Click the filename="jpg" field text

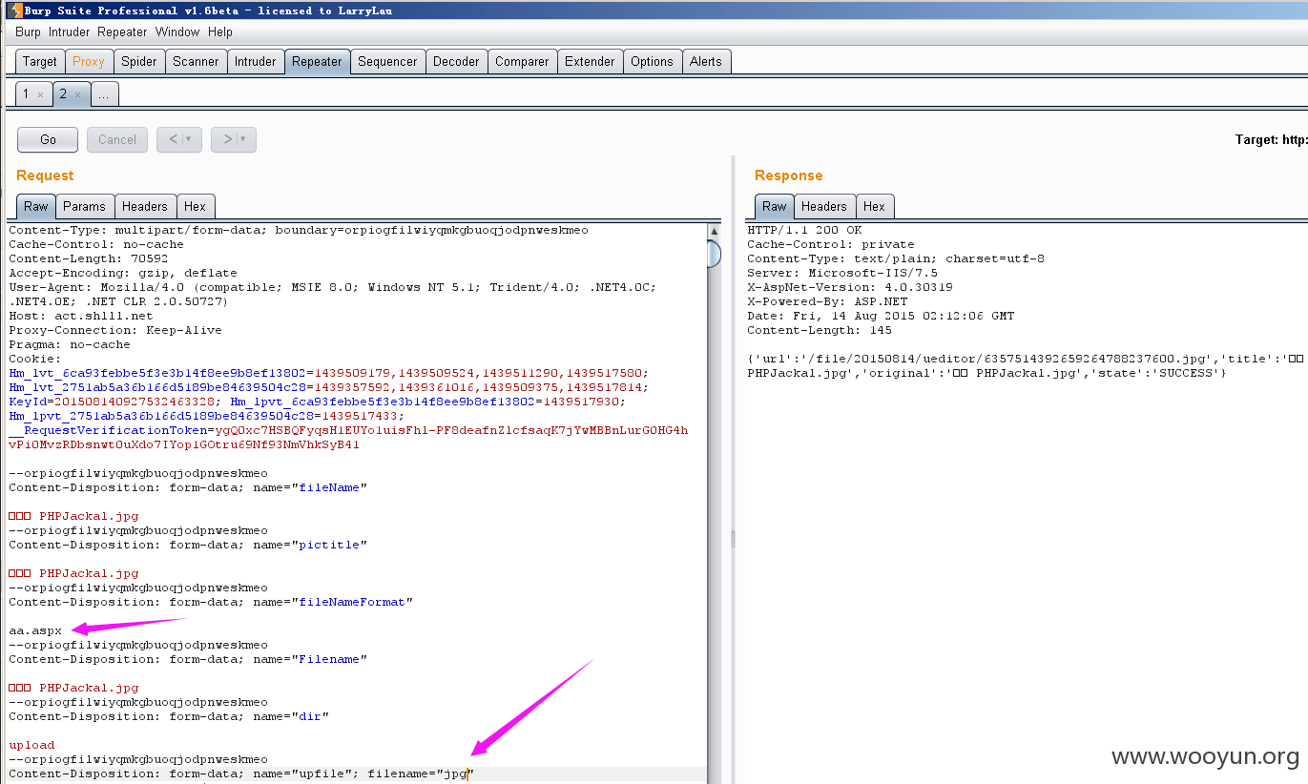(421, 774)
